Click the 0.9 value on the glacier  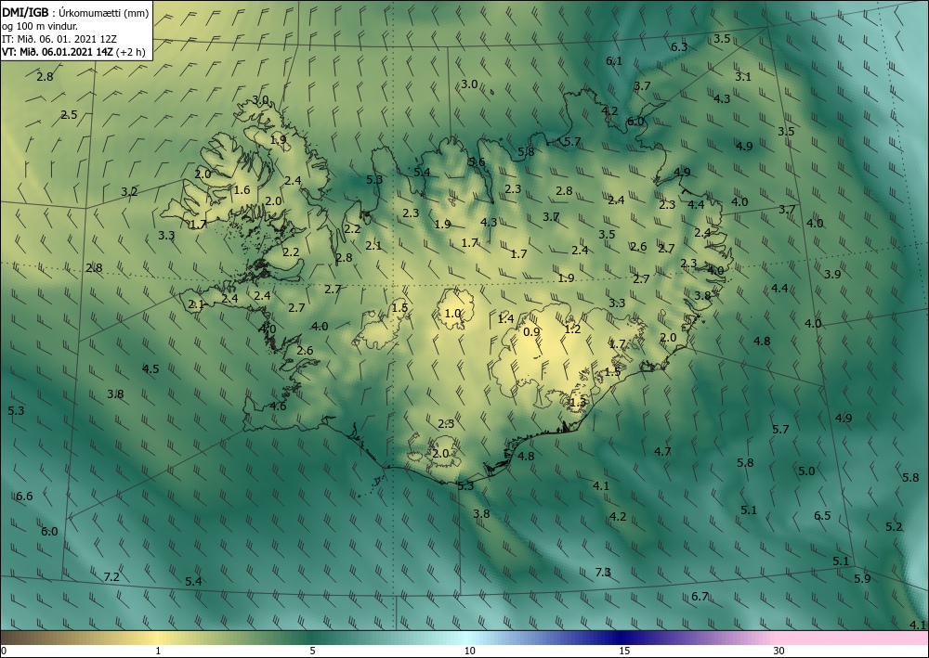531,332
